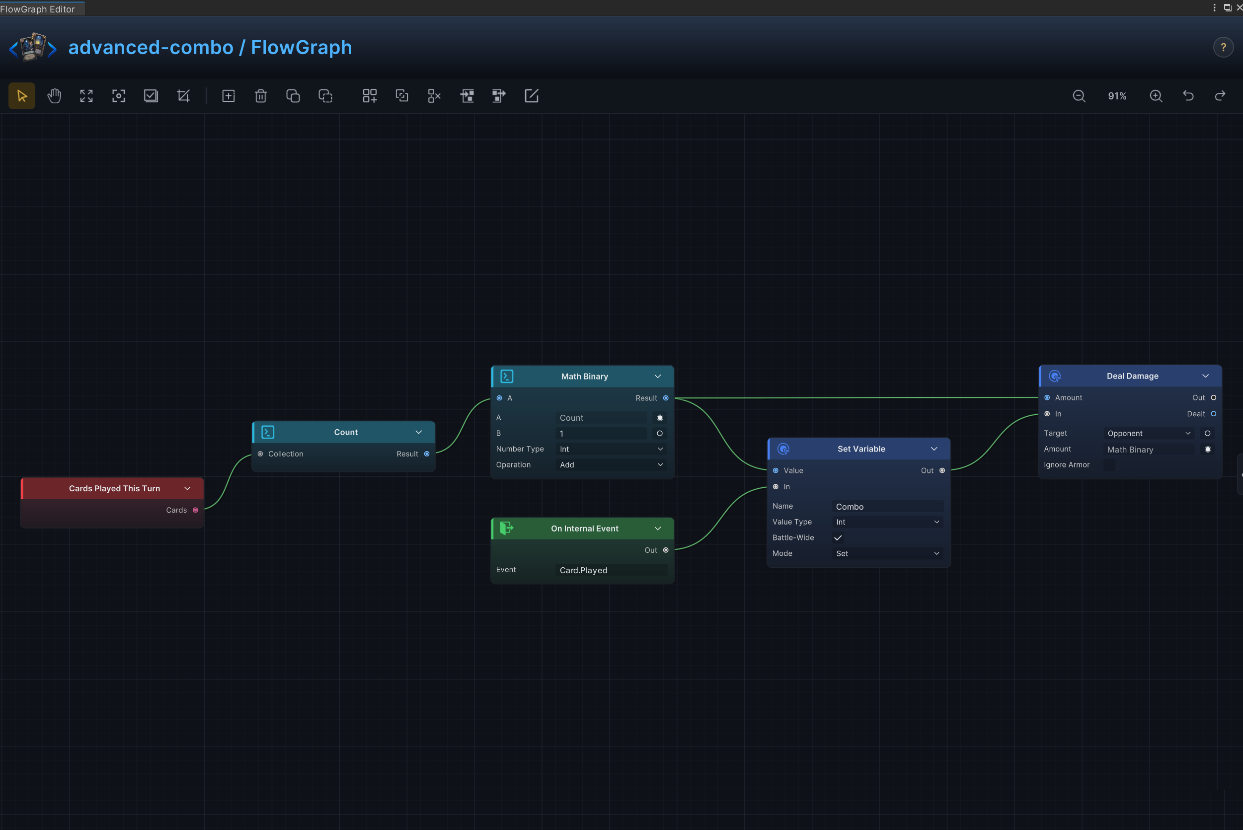Screen dimensions: 1243x830
Task: Click the Deal Damage node icon
Action: [1055, 376]
